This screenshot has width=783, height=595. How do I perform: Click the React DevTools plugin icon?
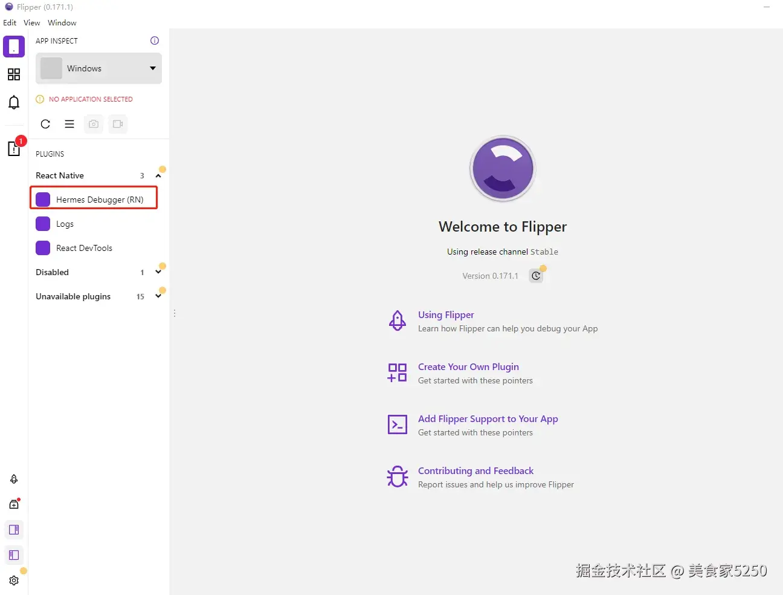(x=43, y=248)
